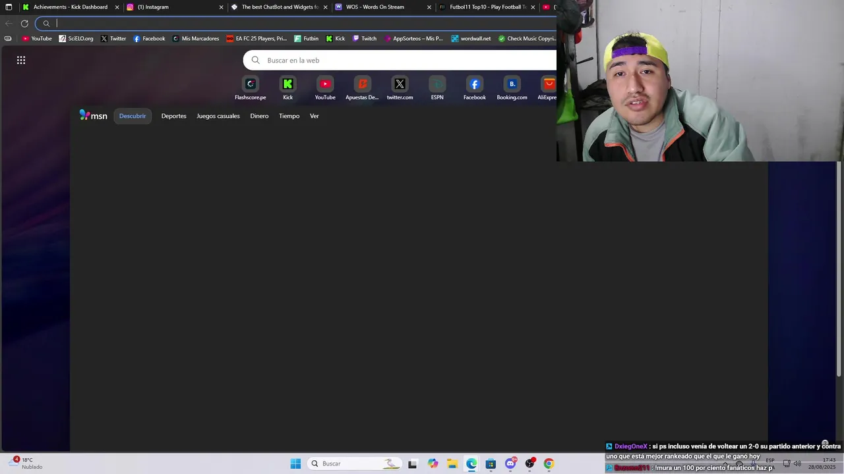Image resolution: width=844 pixels, height=474 pixels.
Task: Open the Facebook bookmark
Action: (x=149, y=39)
